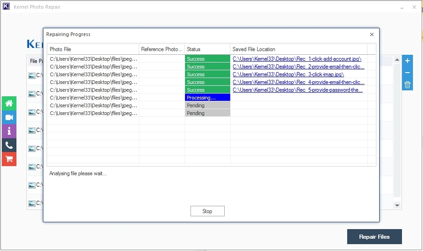The height and width of the screenshot is (251, 423).
Task: Open the video camera sidebar icon
Action: 9,117
